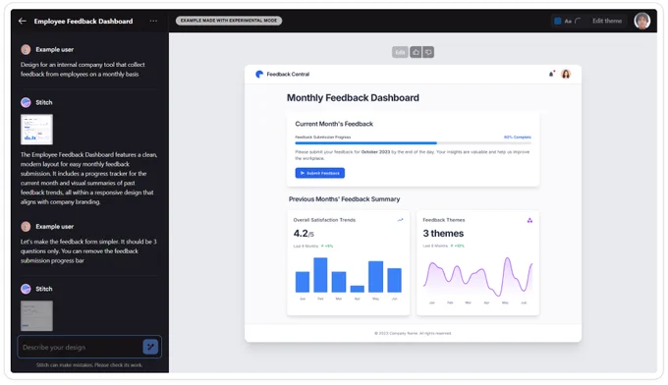Click the Feedback Themes card label

click(443, 220)
